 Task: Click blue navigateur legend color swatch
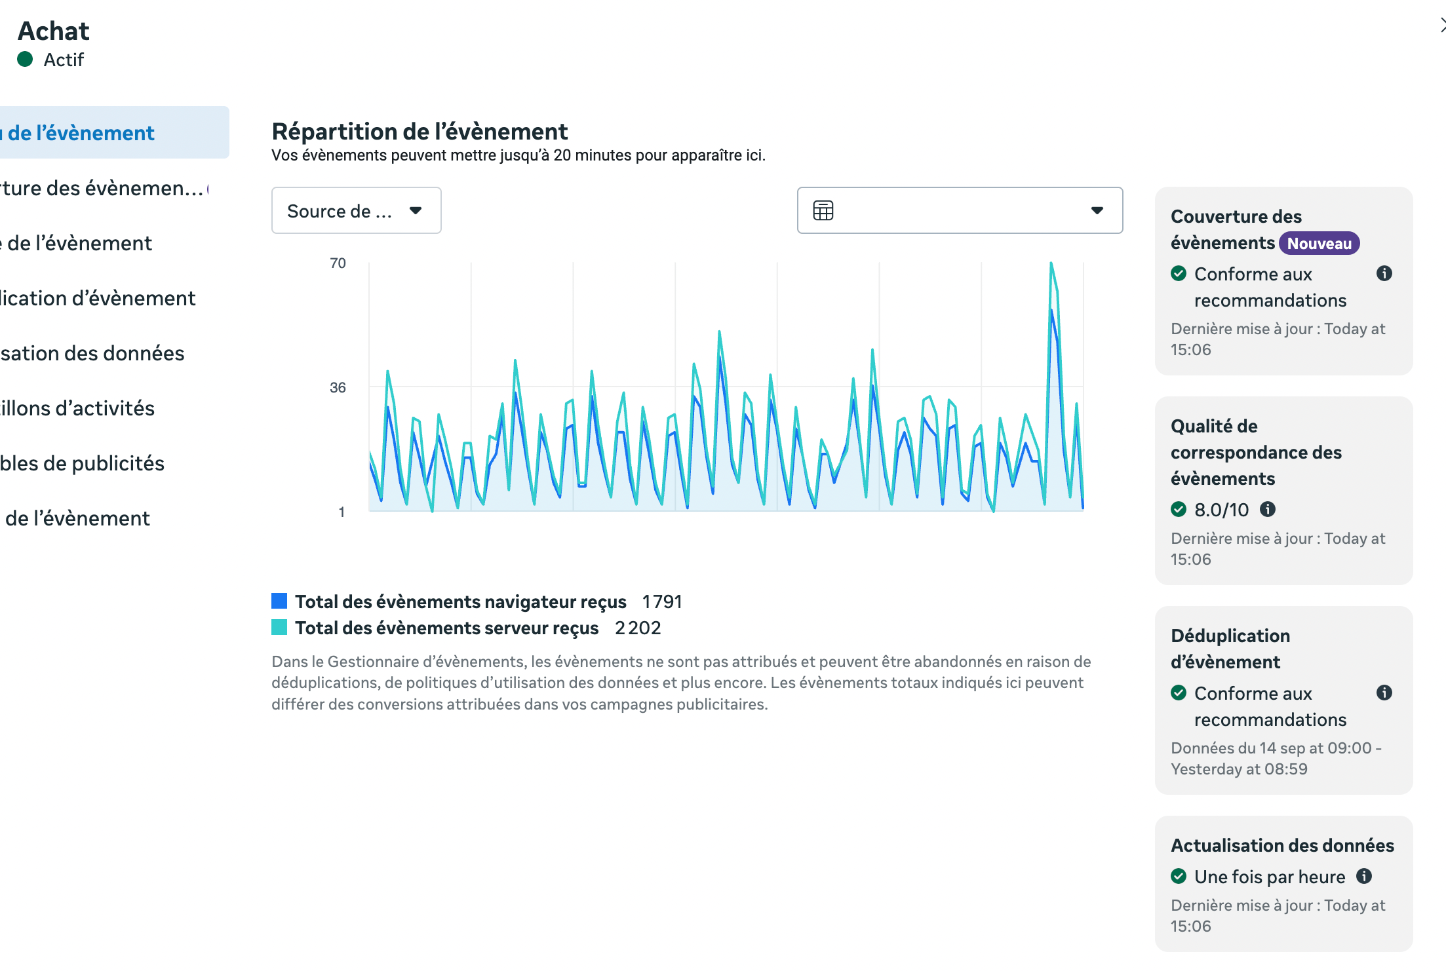pos(279,601)
